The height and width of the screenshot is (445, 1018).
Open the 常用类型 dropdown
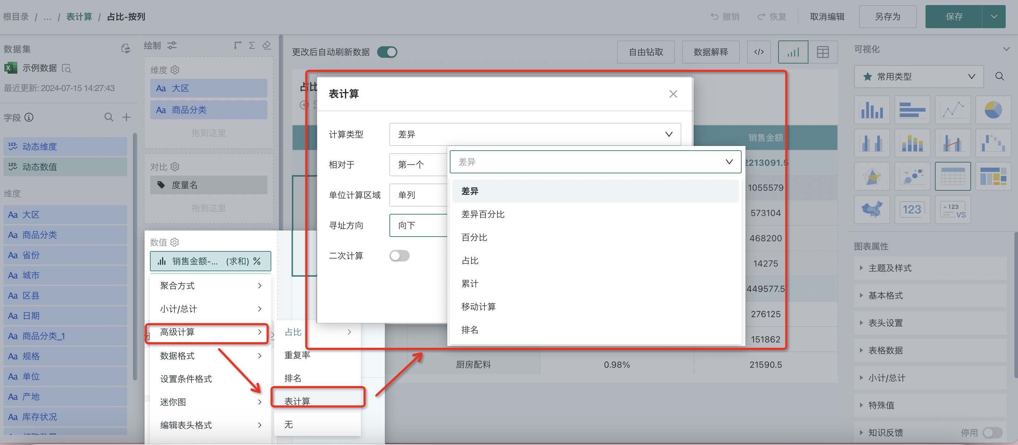click(918, 77)
